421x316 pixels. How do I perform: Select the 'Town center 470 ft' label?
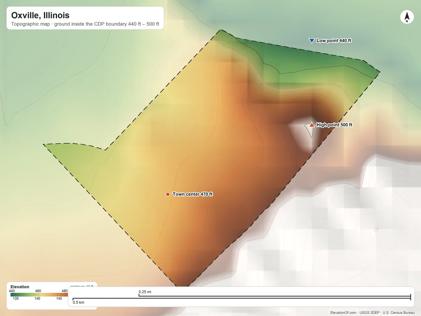pyautogui.click(x=193, y=194)
